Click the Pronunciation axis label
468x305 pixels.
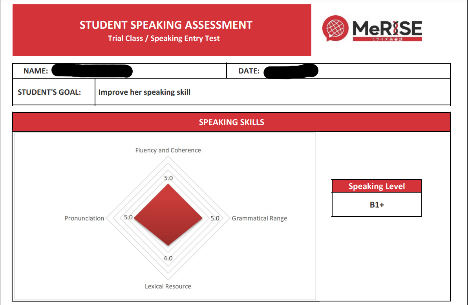(84, 219)
